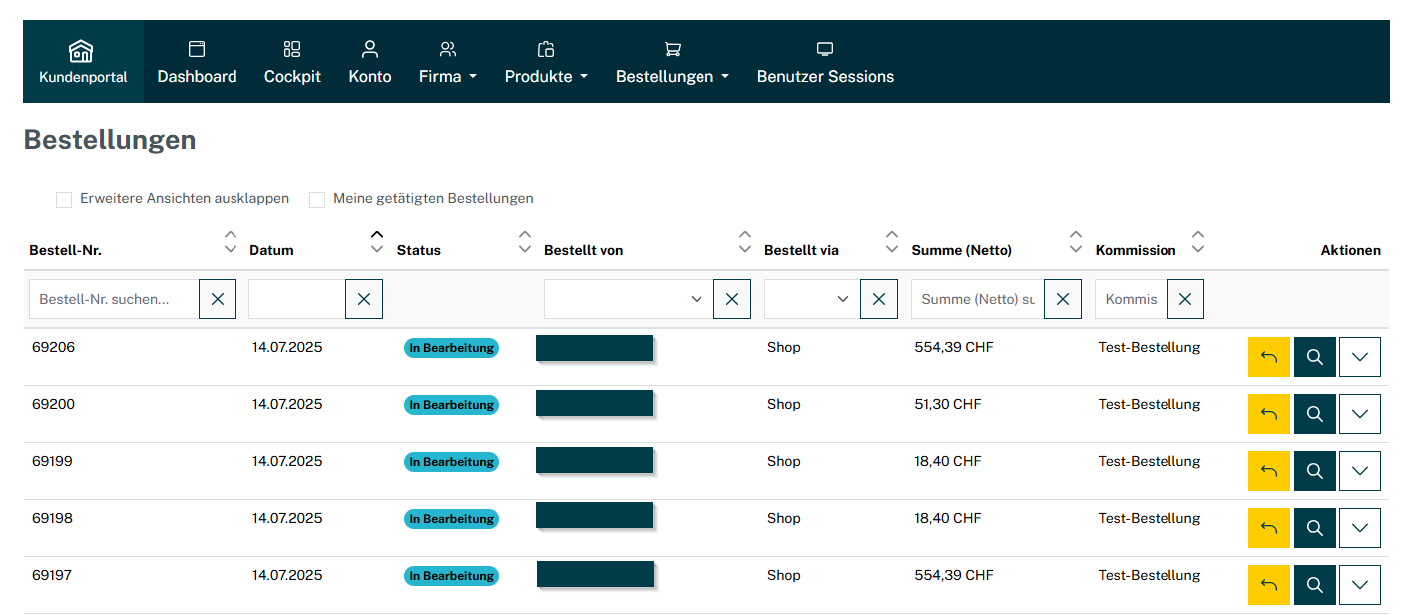Click return arrow for order 69197
Screen dimensions: 1402x615
(1269, 585)
